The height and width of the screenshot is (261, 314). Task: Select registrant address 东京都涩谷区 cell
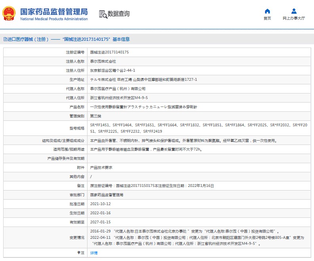[112, 70]
